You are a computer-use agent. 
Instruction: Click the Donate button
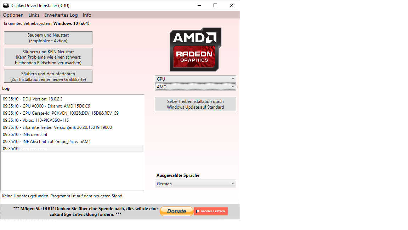176,211
